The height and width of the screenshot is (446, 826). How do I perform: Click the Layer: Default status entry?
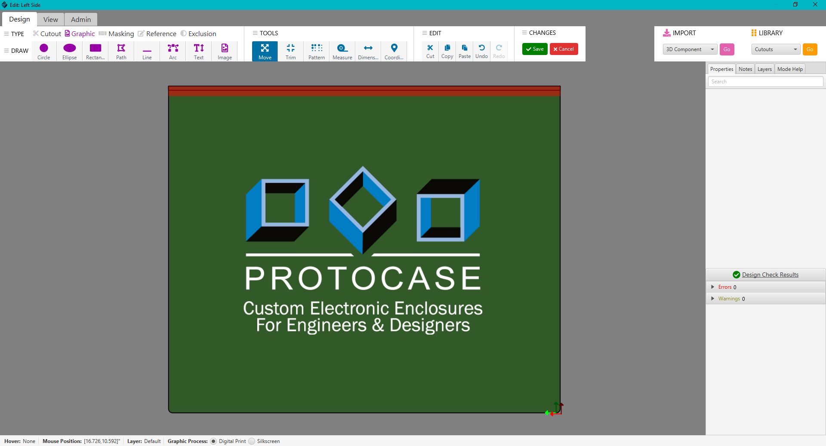144,441
